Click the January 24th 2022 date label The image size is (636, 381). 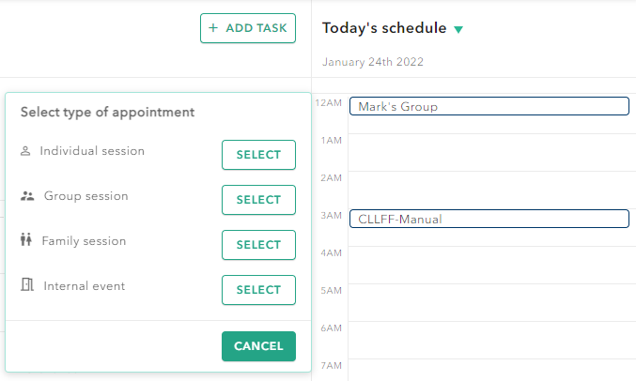coord(373,62)
